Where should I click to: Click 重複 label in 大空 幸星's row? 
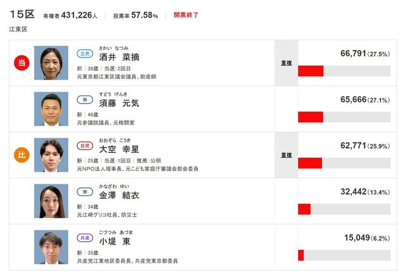[x=285, y=155]
